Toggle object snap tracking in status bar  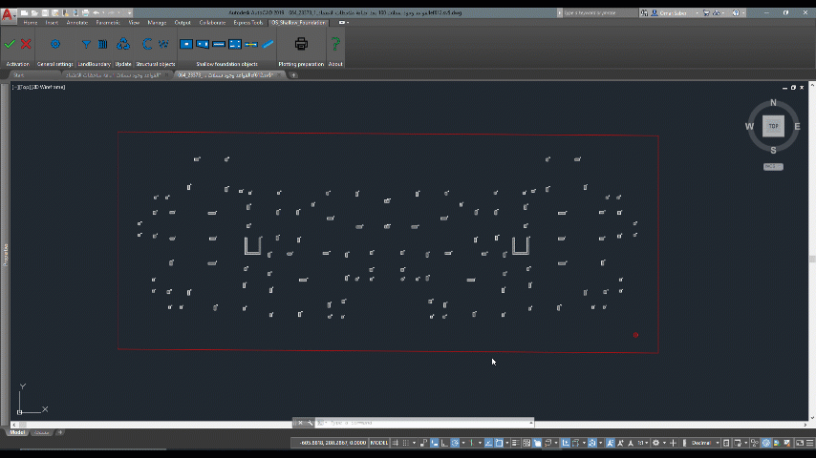[488, 443]
